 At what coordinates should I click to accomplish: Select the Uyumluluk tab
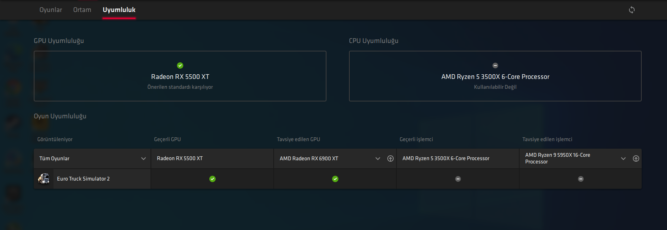(119, 10)
